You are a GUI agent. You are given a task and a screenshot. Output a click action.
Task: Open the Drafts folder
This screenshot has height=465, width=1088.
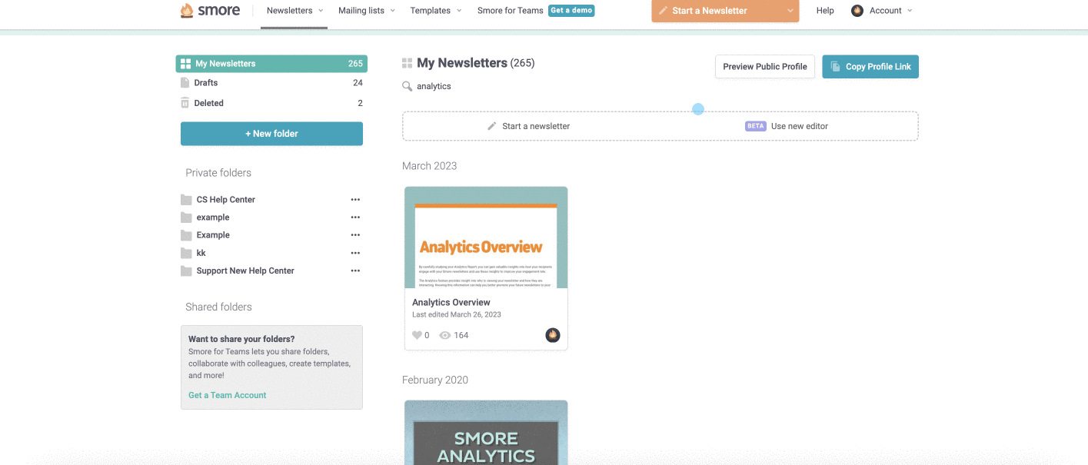coord(205,83)
